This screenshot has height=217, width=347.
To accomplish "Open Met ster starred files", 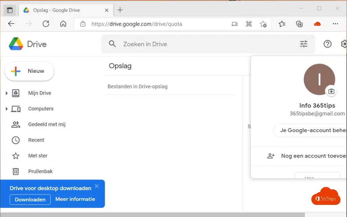I will click(x=38, y=156).
